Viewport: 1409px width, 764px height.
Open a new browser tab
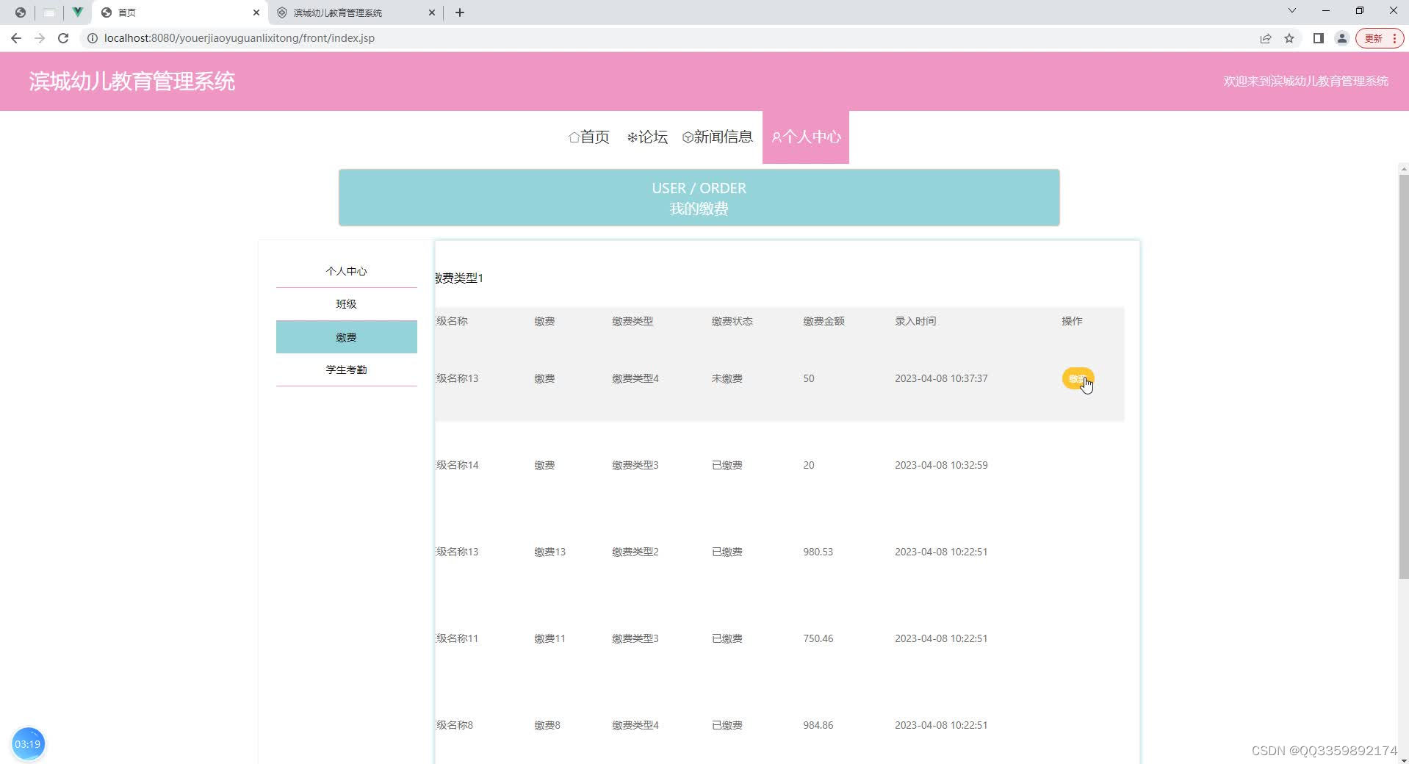tap(460, 12)
